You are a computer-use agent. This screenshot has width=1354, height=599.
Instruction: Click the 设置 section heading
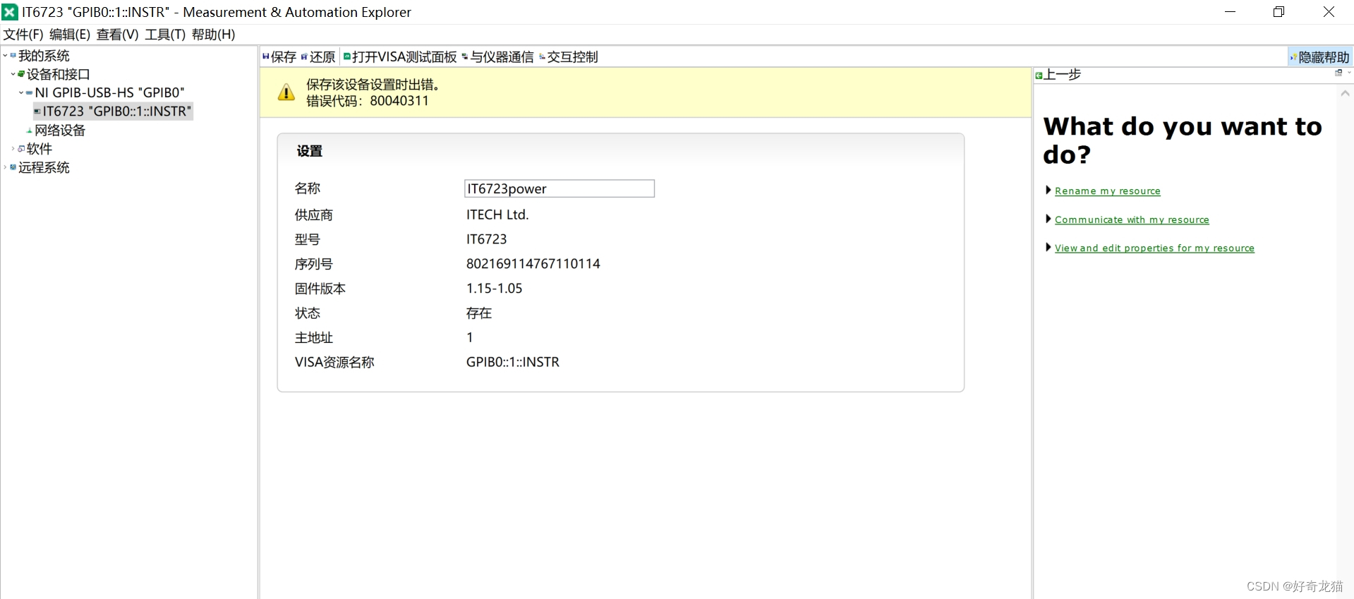[309, 151]
